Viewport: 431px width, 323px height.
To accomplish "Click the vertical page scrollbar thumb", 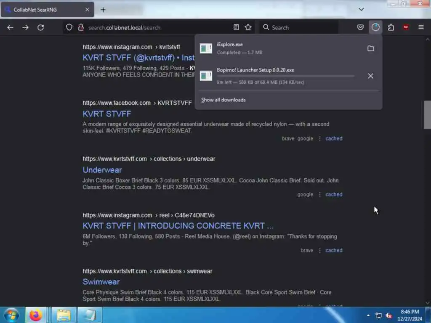I will pos(428,115).
